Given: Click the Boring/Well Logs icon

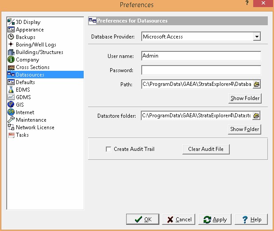Looking at the screenshot, I should 11,45.
